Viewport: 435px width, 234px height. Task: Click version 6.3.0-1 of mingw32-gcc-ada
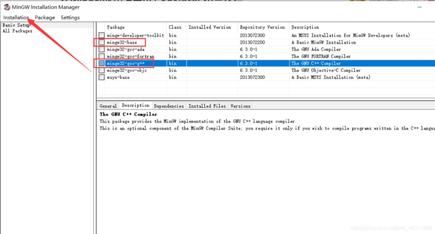coord(248,49)
